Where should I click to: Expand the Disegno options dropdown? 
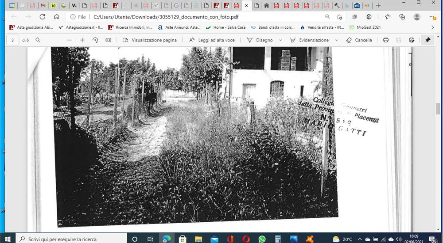(280, 40)
